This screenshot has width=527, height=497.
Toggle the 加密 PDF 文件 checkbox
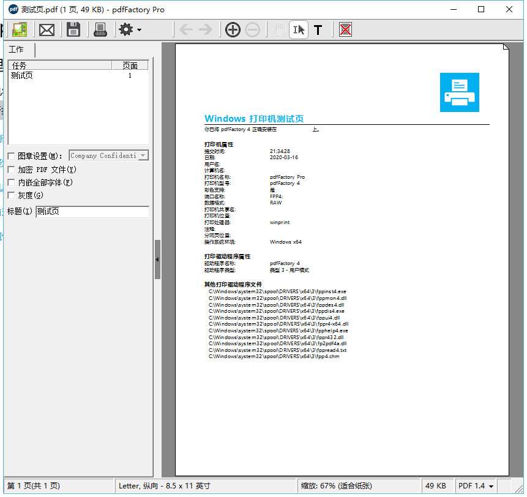point(11,170)
